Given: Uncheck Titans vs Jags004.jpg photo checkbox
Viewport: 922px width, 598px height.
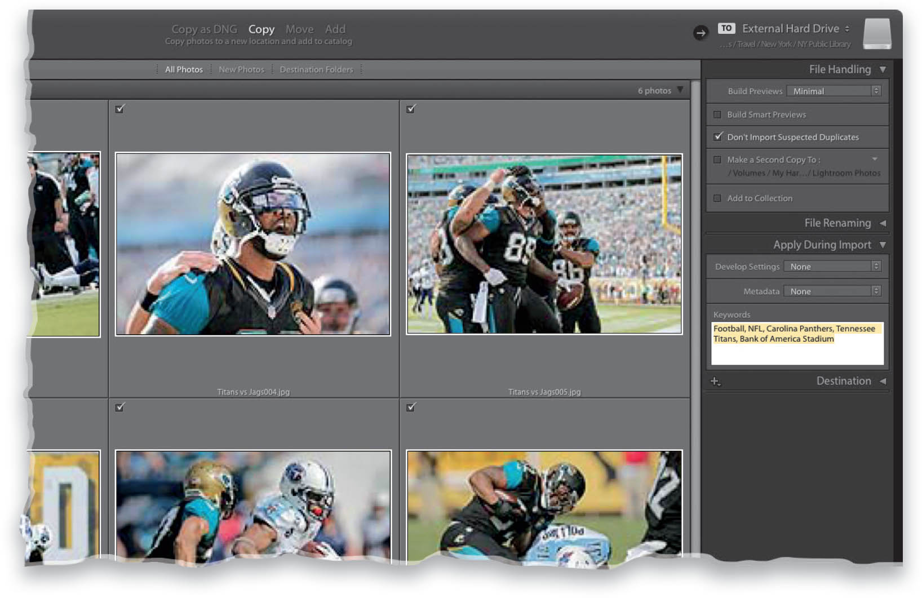Looking at the screenshot, I should (x=120, y=109).
